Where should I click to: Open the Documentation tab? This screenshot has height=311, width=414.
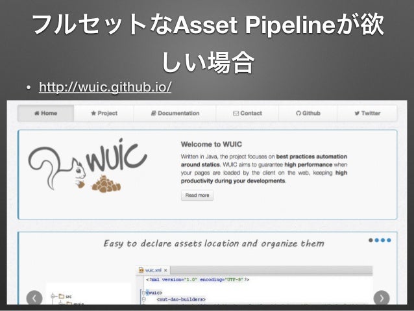click(x=175, y=114)
